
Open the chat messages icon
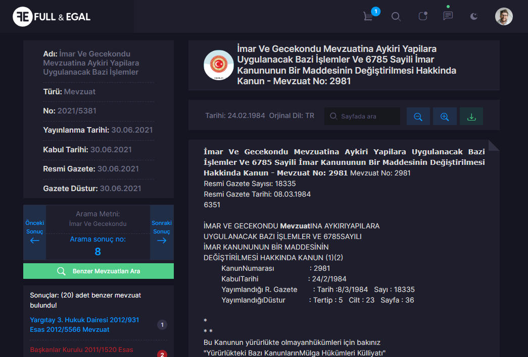coord(448,16)
